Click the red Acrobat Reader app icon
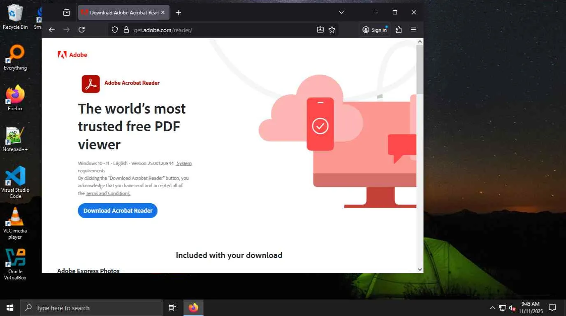The width and height of the screenshot is (566, 316). point(90,84)
